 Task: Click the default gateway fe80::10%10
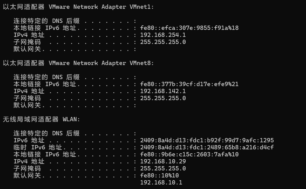159,175
